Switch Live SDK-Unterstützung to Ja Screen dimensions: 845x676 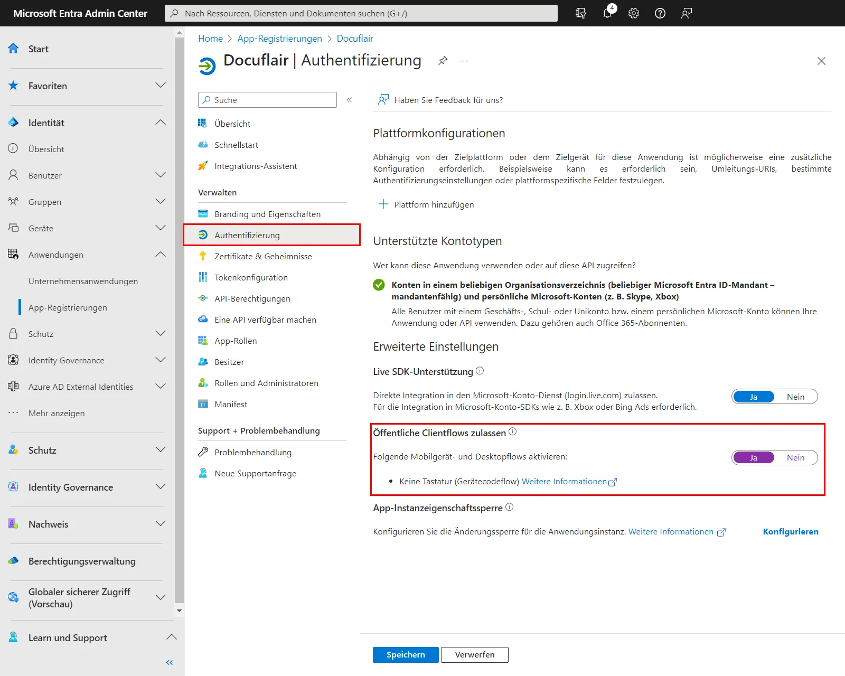click(754, 397)
